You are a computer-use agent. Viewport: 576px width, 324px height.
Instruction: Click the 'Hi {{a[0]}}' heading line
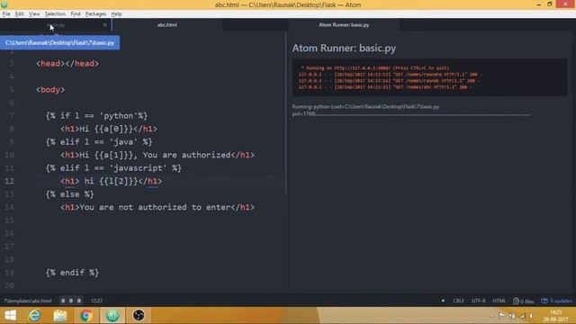pyautogui.click(x=109, y=129)
